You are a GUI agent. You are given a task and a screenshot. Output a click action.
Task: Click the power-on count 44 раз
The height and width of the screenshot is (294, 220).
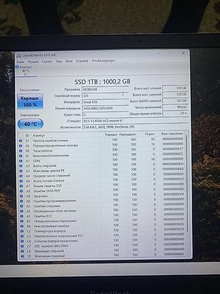pos(175,107)
